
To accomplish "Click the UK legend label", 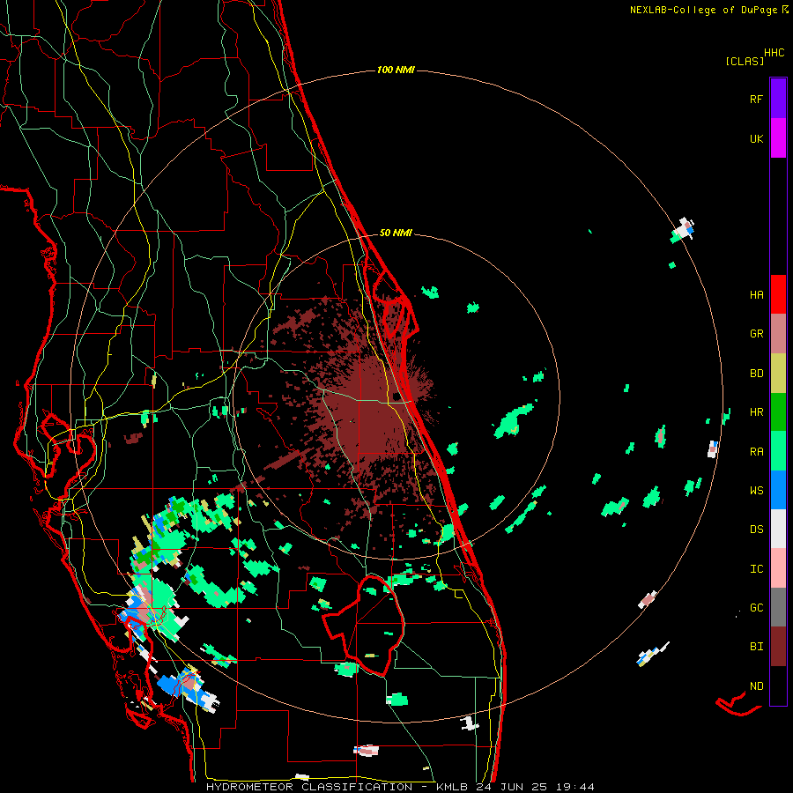I will (x=756, y=138).
